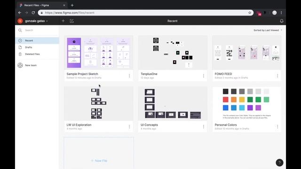301x169 pixels.
Task: Click the dark blue swatch in Personal Colors
Action: 226,108
